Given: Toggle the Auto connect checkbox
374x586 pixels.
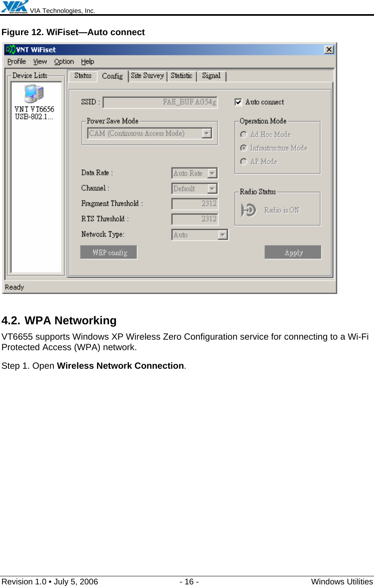Looking at the screenshot, I should 238,102.
